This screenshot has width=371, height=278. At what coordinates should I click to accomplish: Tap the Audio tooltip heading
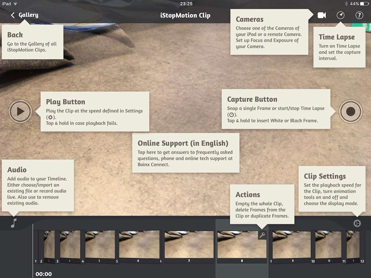coord(17,170)
